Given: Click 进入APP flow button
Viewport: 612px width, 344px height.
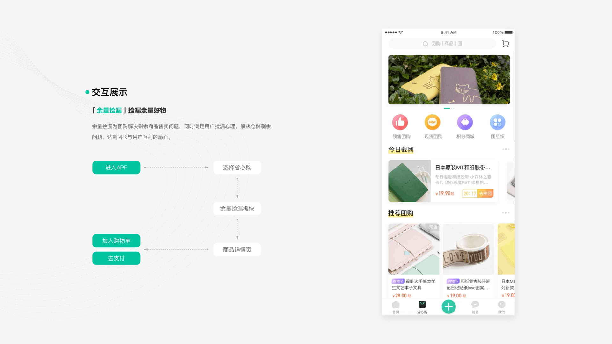Looking at the screenshot, I should [116, 168].
